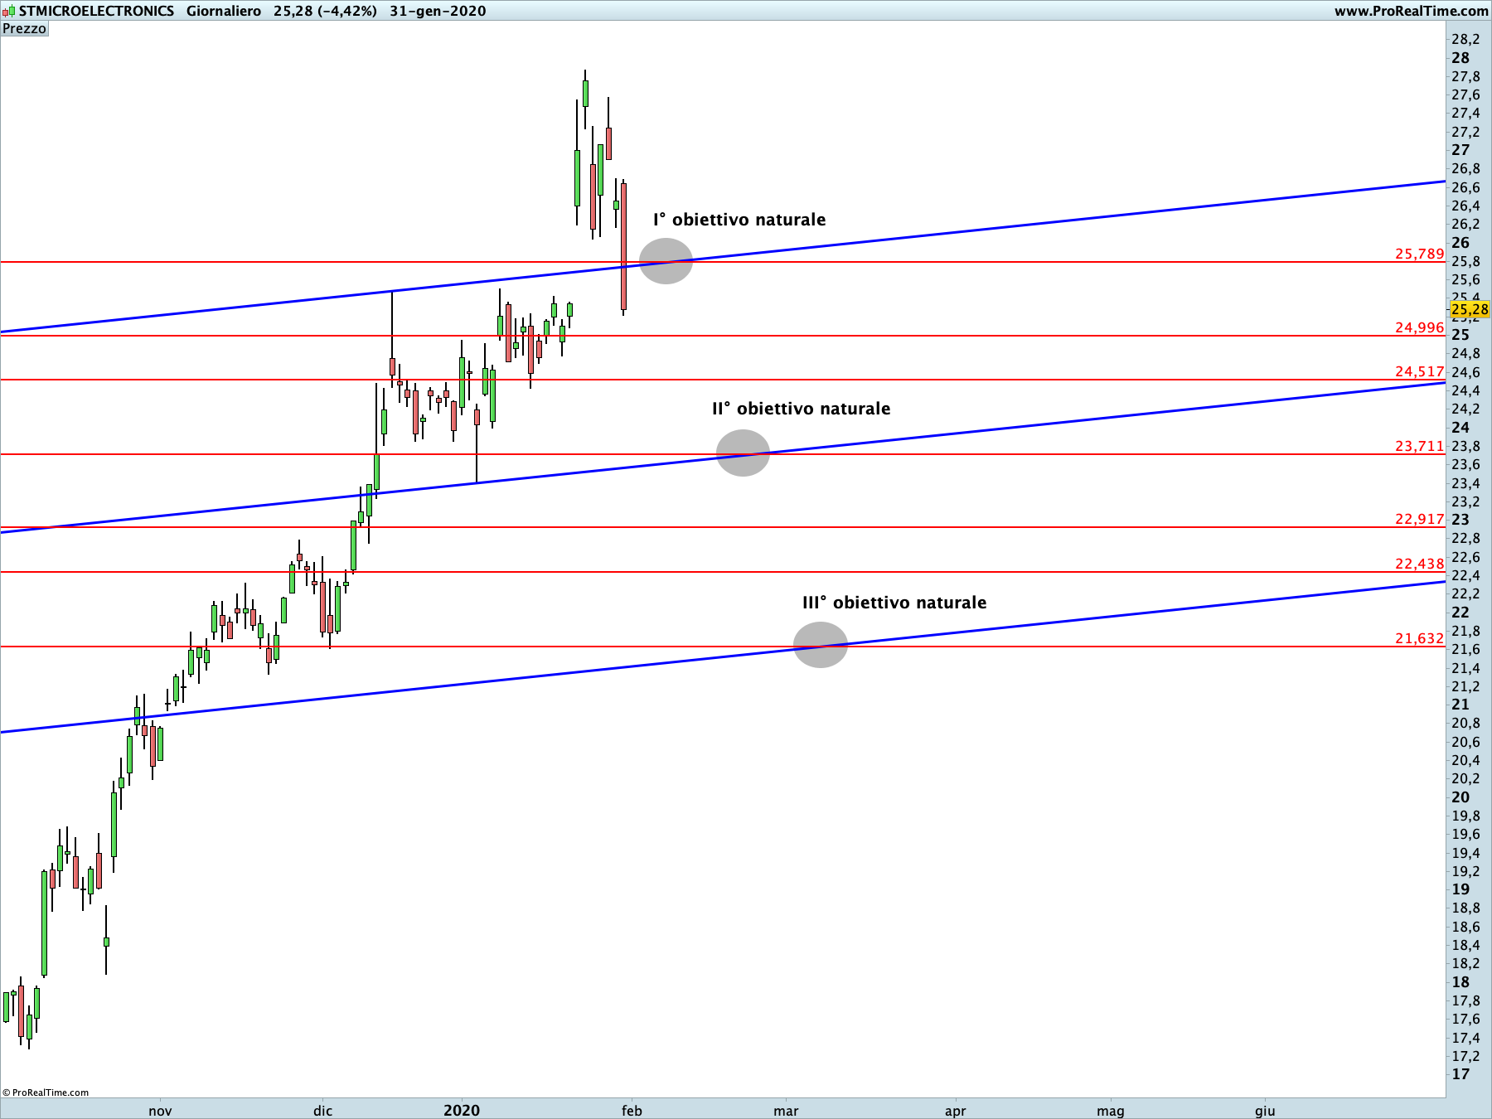Click the 22,917 red level label
The image size is (1492, 1119).
[x=1419, y=519]
